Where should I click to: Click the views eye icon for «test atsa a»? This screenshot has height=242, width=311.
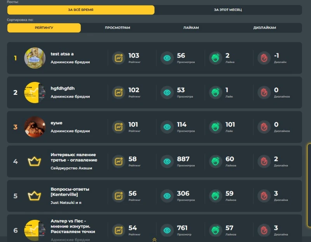(167, 58)
